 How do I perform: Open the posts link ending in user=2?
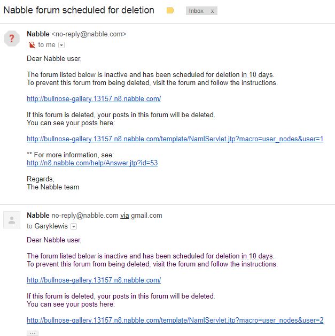pos(175,320)
